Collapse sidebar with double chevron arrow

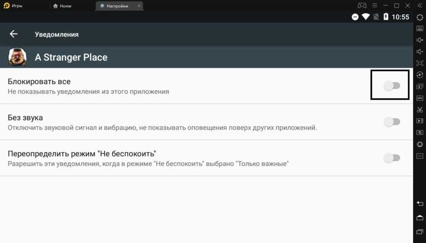pos(419,6)
